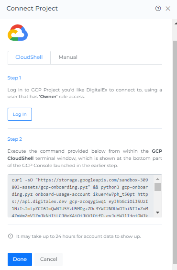177x270 pixels.
Task: Close the Connect Project dialog
Action: [x=168, y=9]
